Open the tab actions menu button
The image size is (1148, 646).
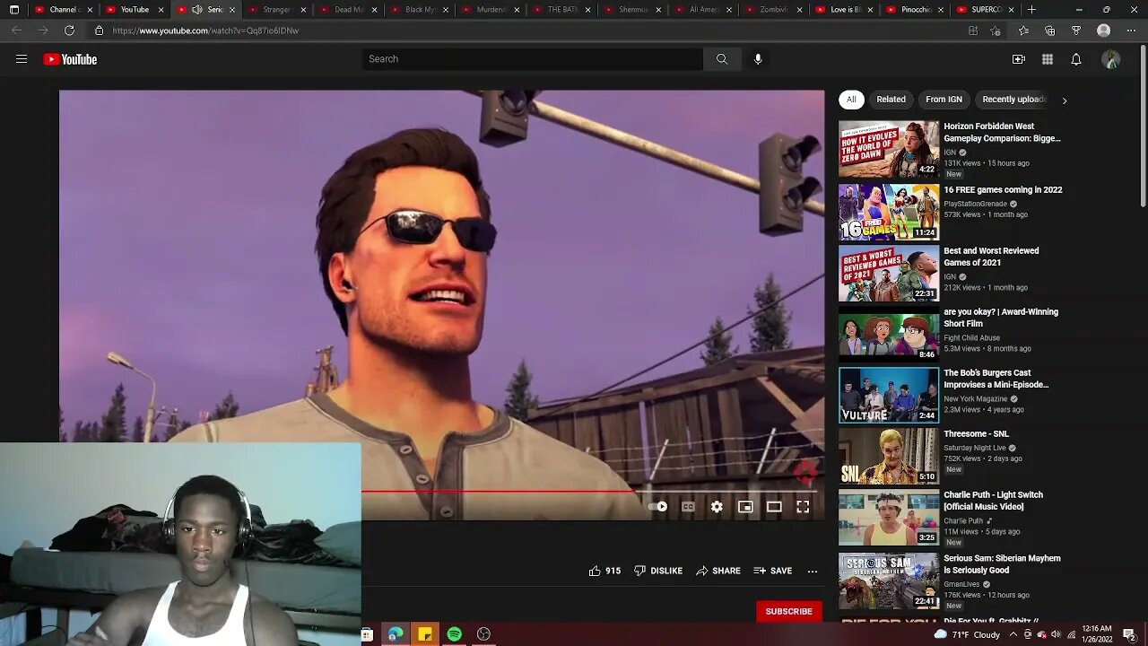pyautogui.click(x=13, y=10)
